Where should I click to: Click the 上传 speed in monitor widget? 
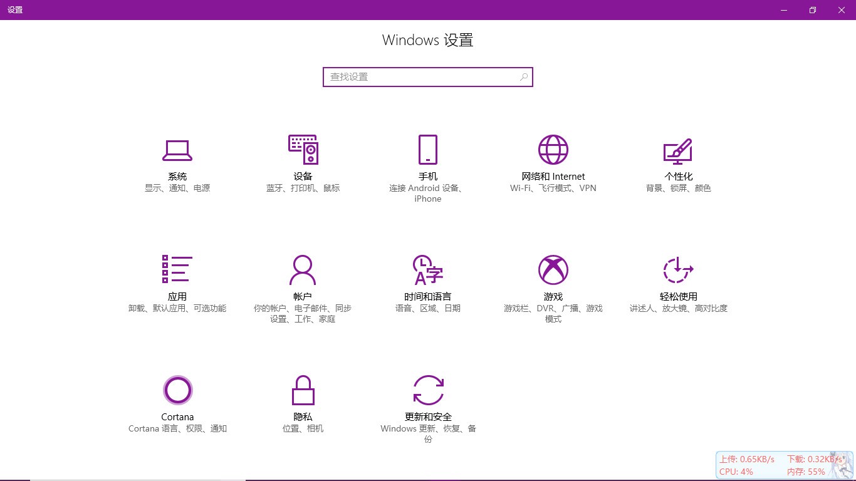pyautogui.click(x=747, y=459)
